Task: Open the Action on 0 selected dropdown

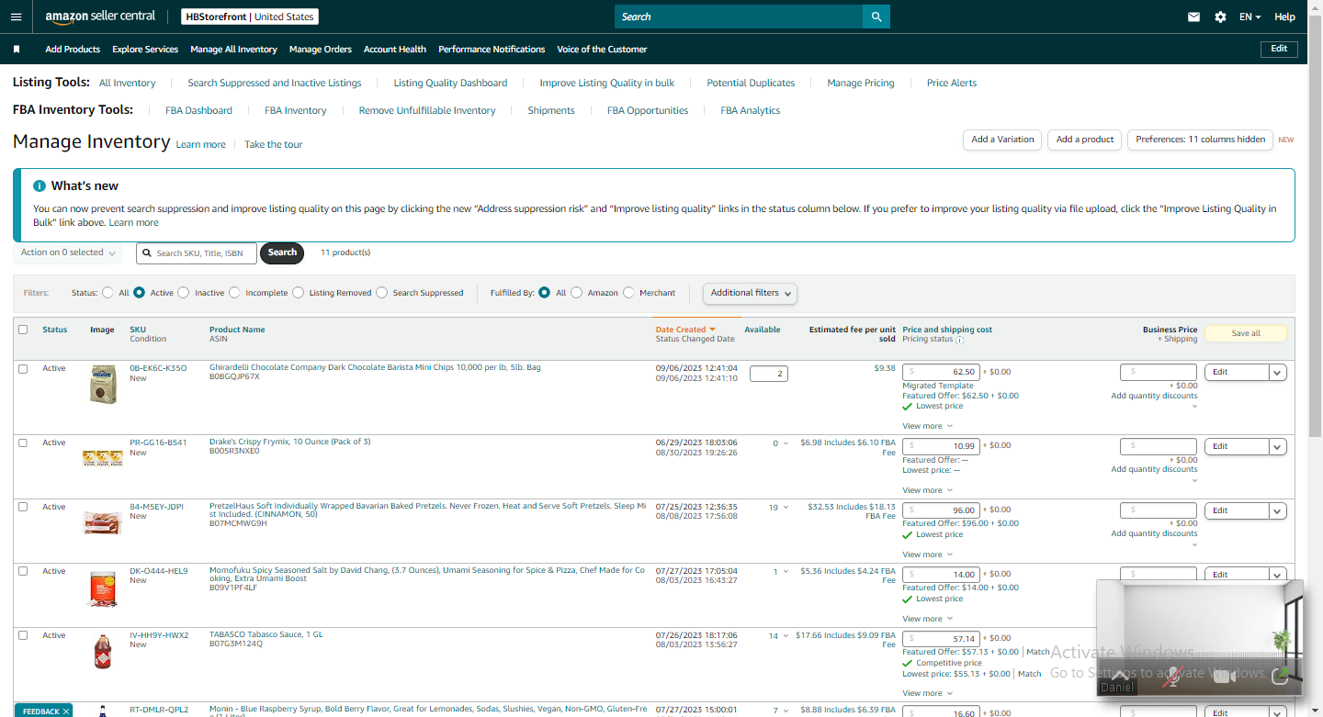Action: point(68,252)
